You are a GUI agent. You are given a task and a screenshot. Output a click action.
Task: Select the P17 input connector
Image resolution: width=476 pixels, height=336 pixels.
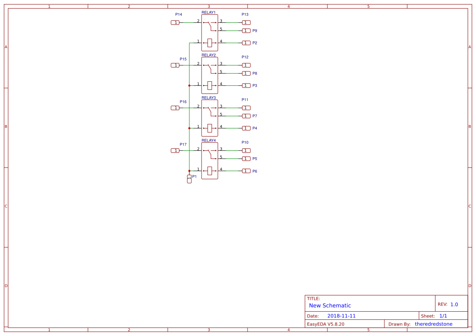(175, 151)
